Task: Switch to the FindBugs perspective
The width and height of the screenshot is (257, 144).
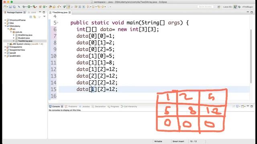Action: pos(248,7)
